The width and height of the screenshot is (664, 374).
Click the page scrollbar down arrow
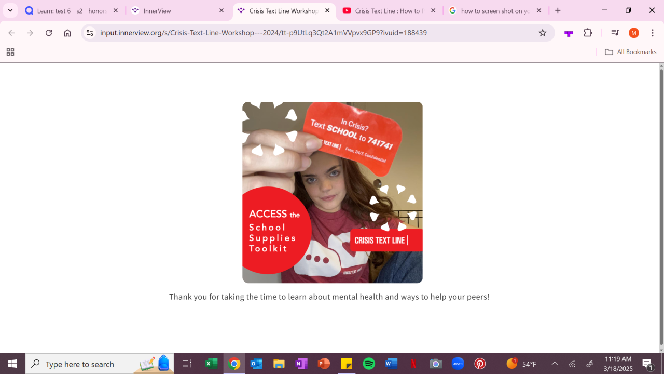pos(661,350)
